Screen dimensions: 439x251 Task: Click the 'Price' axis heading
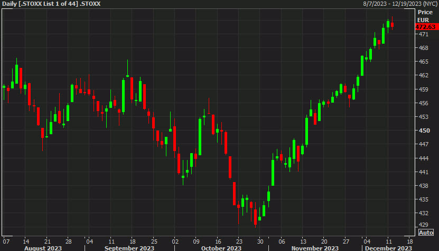(425, 12)
